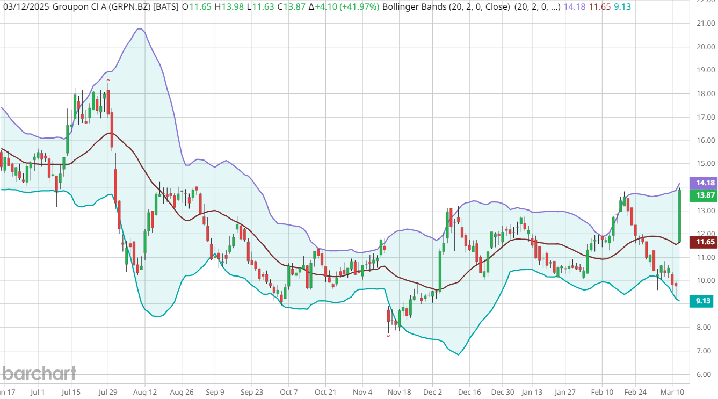Screen dimensions: 718x399
Task: Click the Oct 7 date axis label
Action: (x=288, y=393)
